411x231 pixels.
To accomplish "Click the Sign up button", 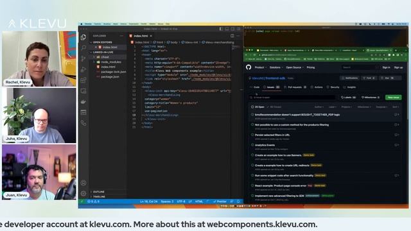I will [398, 67].
